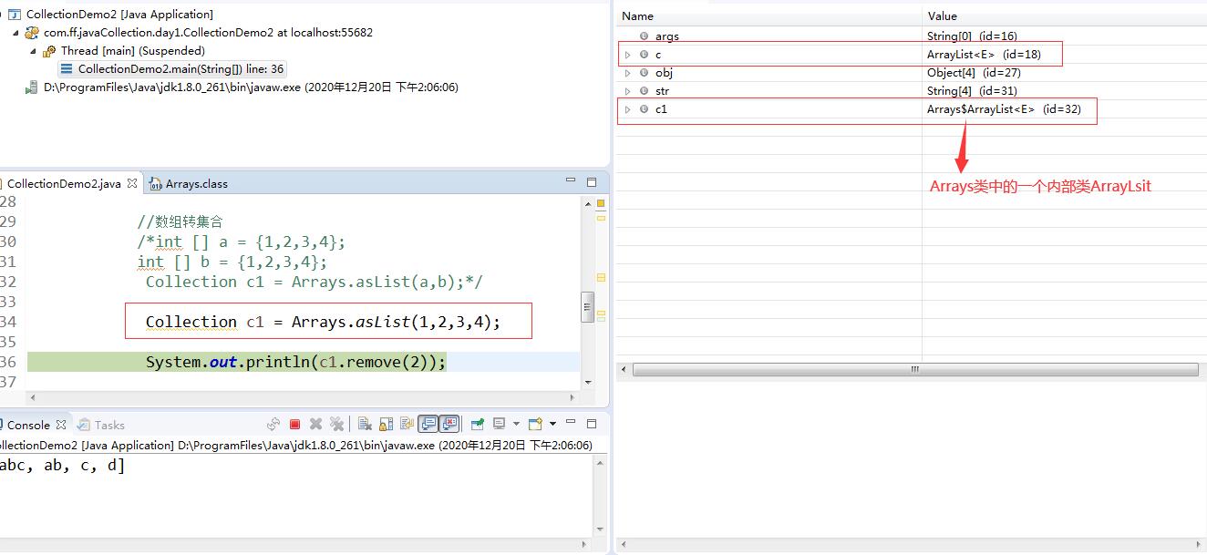Terminate the running program with red stop icon

(x=294, y=424)
